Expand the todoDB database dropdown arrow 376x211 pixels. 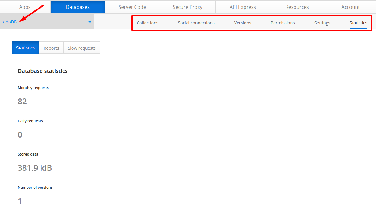click(x=90, y=22)
